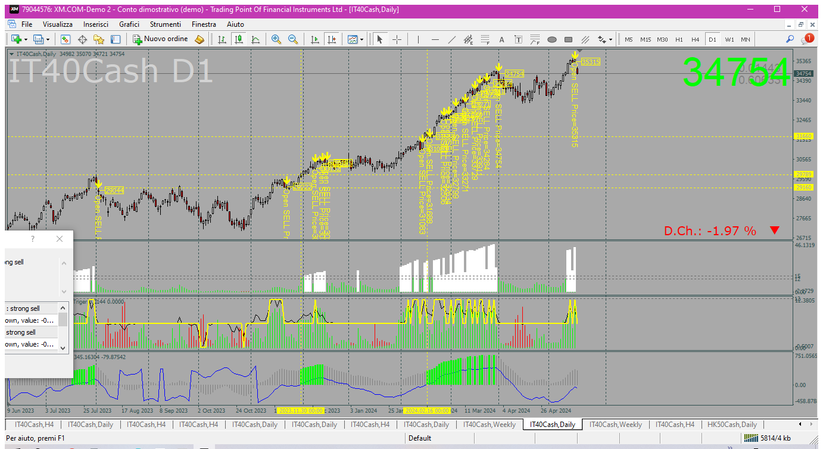Click the Default profile in status bar
This screenshot has width=823, height=449.
[x=419, y=438]
